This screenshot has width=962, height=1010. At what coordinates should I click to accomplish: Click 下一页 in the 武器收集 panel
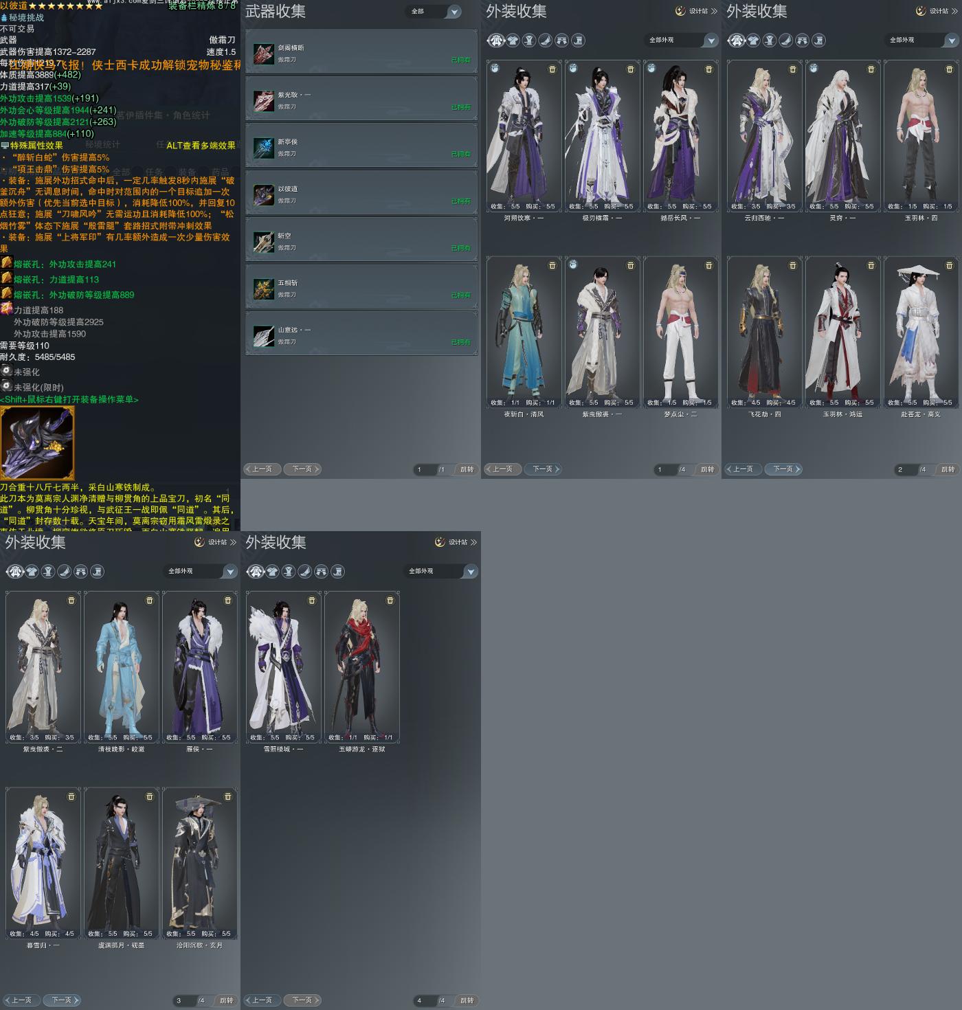pyautogui.click(x=302, y=469)
